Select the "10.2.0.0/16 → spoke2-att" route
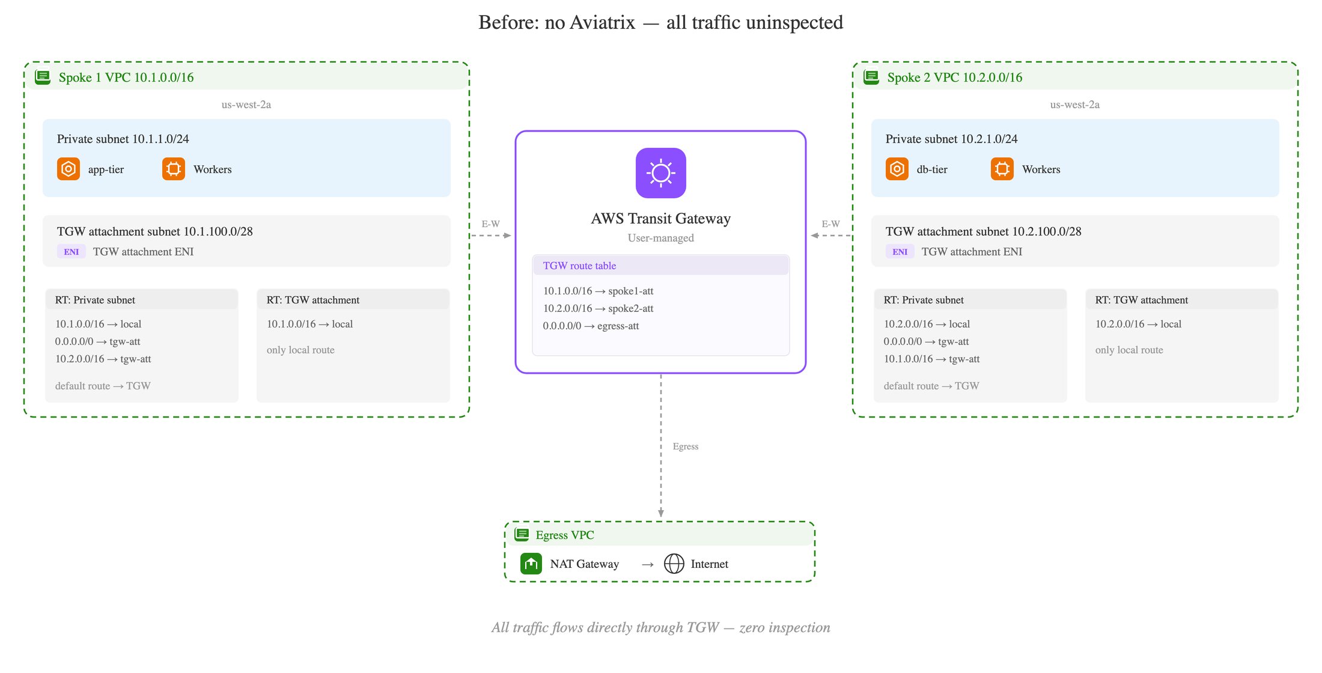 click(x=599, y=308)
